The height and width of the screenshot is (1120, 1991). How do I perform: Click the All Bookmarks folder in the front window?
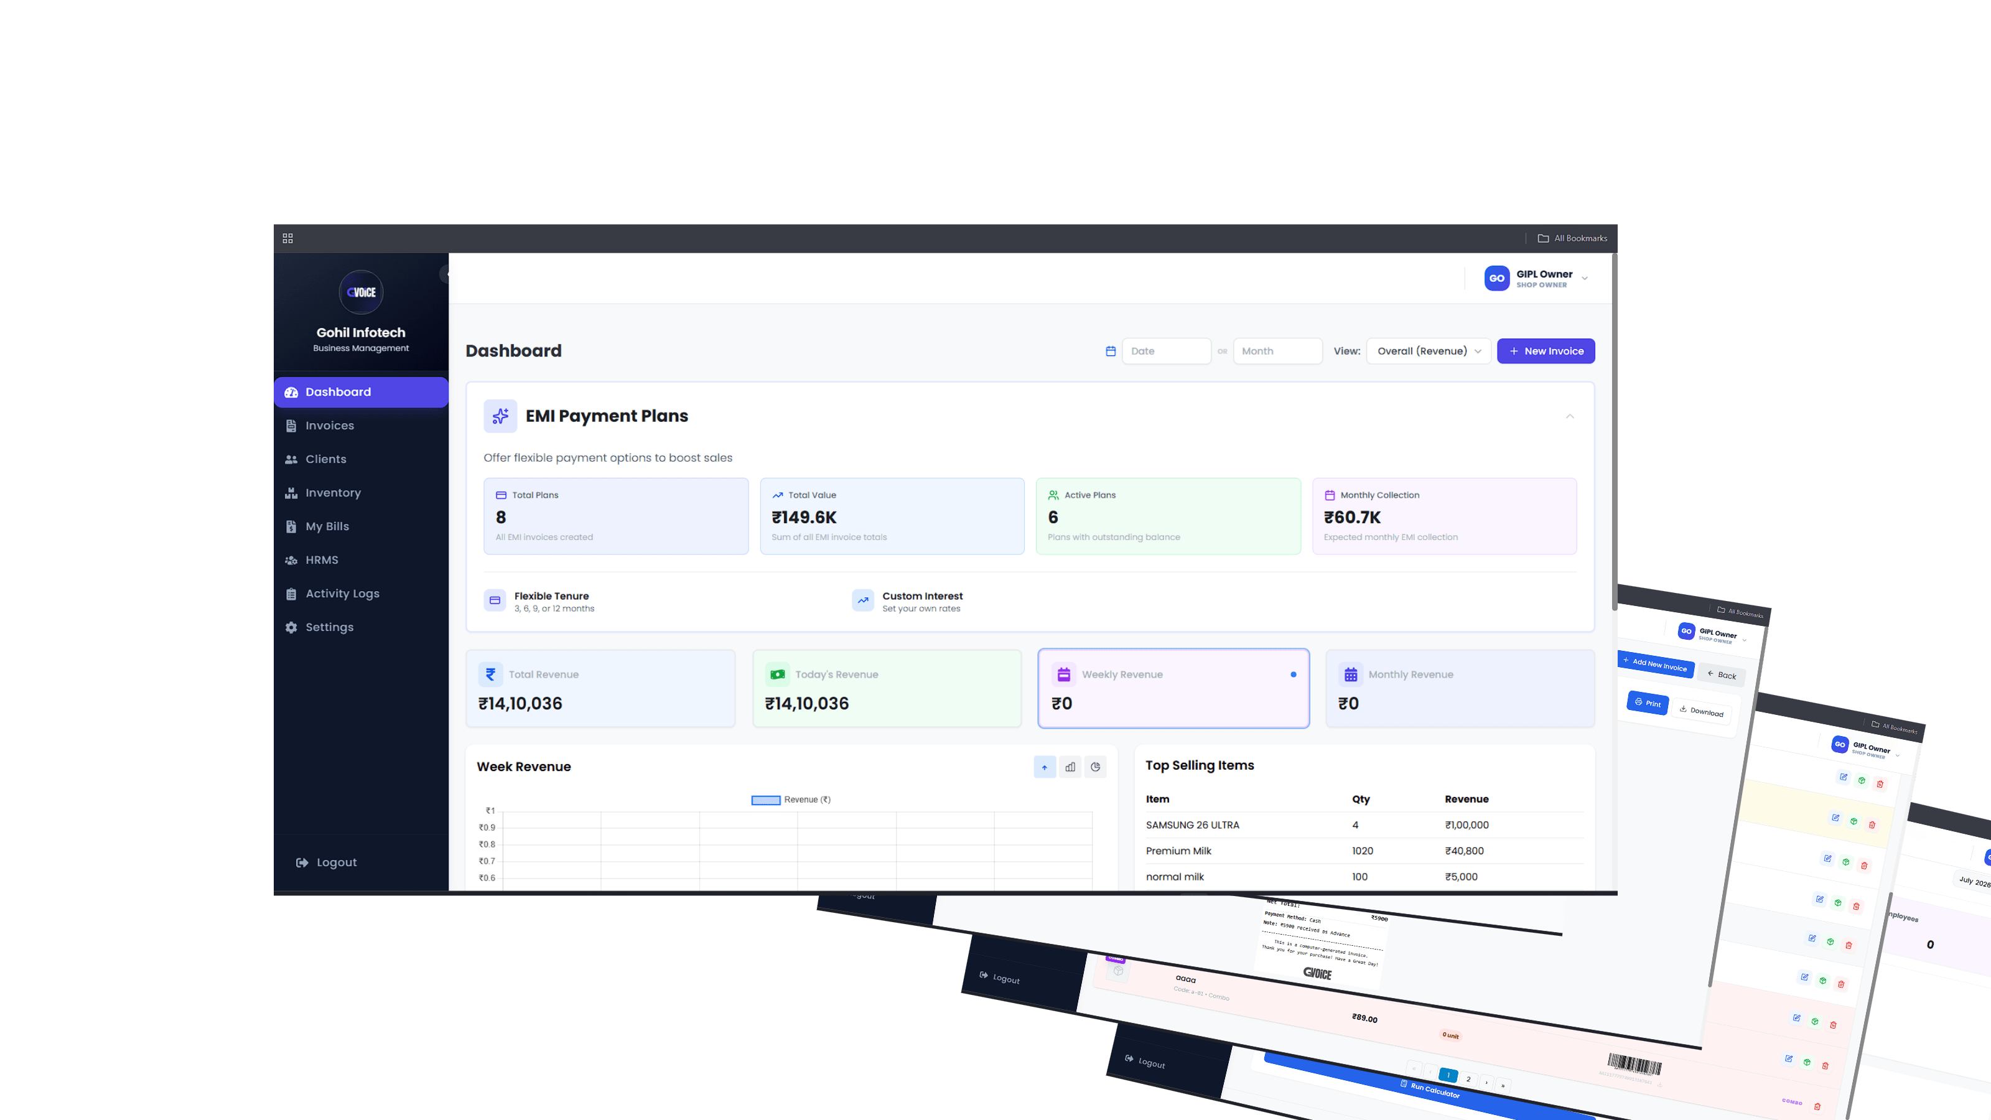point(1572,238)
